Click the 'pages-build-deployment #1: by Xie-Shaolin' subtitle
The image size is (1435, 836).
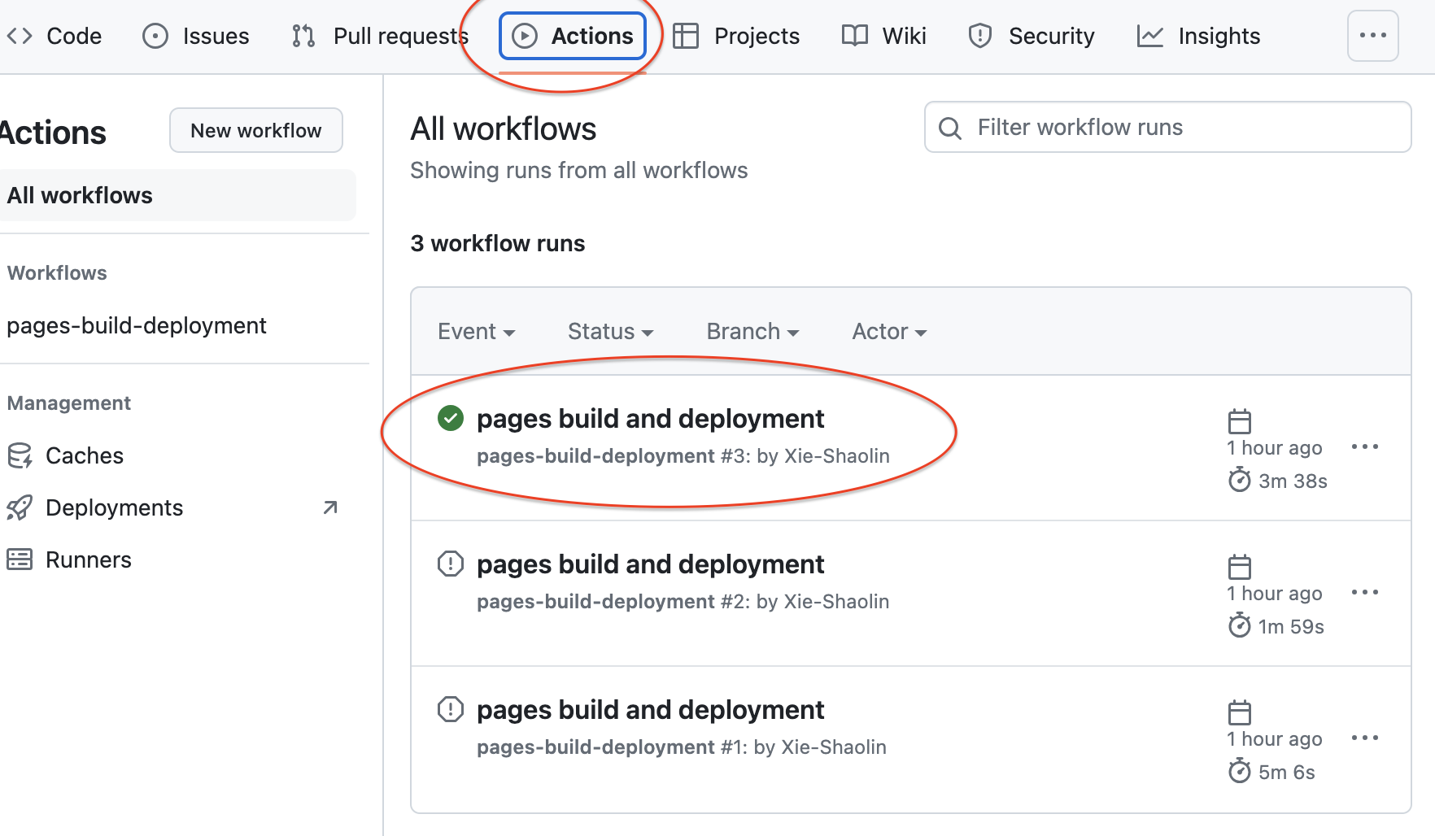pyautogui.click(x=682, y=747)
